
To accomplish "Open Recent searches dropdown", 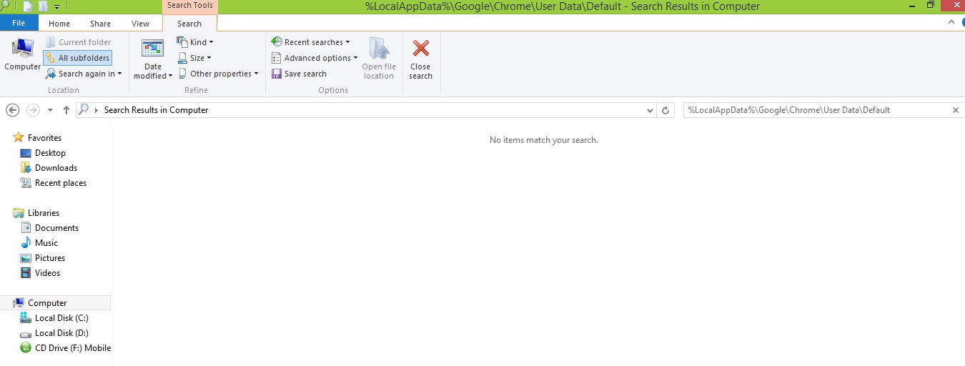I will click(311, 42).
